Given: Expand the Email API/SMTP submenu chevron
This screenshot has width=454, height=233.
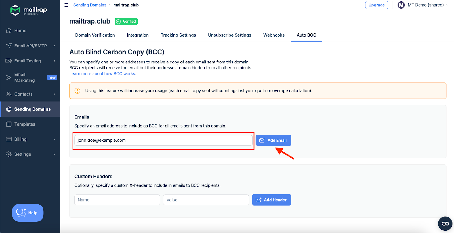Looking at the screenshot, I should [x=54, y=46].
